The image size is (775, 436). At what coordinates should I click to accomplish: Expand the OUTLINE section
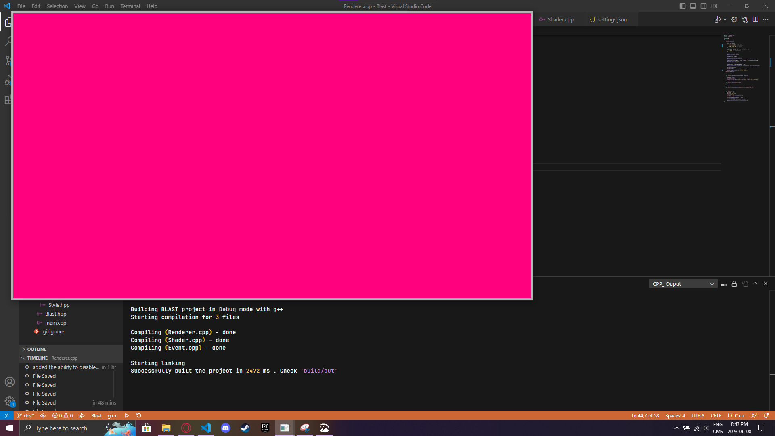71,349
